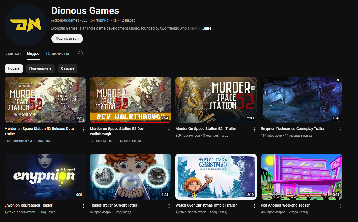
Task: Open options menu for Enypnon Redreamed Gameplay Trailer
Action: (340, 129)
